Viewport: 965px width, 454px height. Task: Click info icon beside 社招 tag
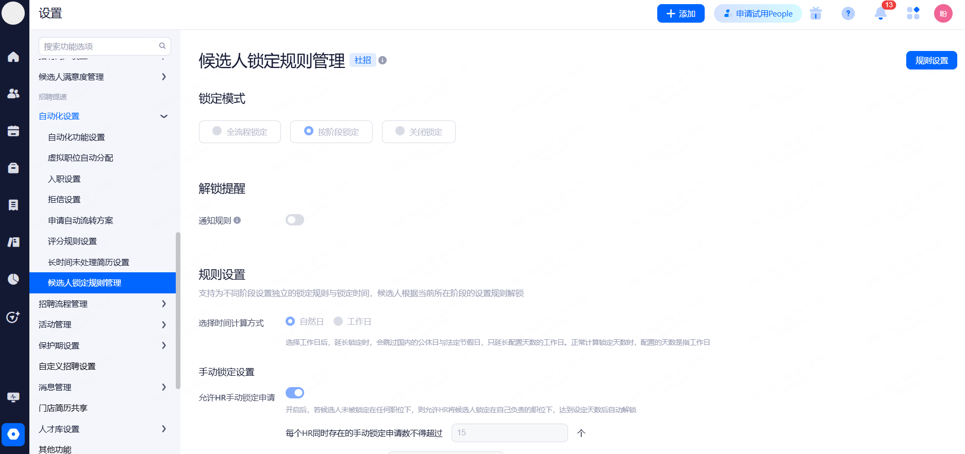pyautogui.click(x=382, y=60)
